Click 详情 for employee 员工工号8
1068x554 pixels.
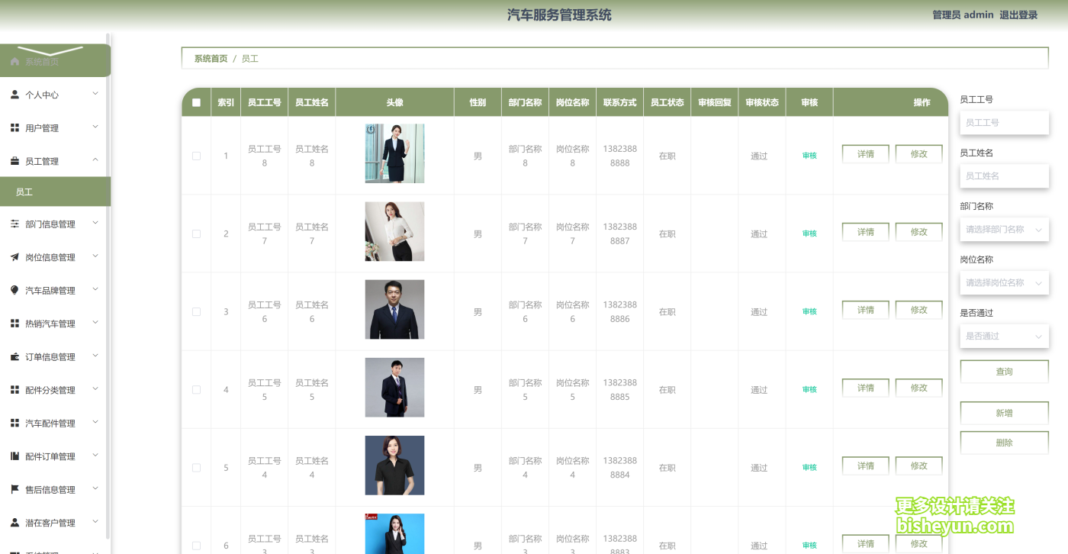pyautogui.click(x=865, y=154)
